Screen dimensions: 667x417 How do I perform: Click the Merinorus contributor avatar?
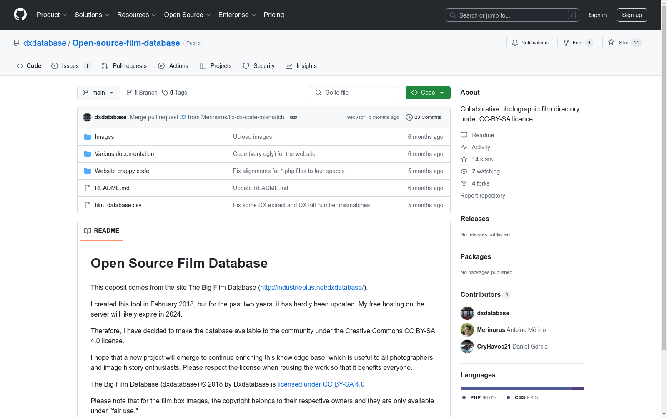pyautogui.click(x=467, y=330)
